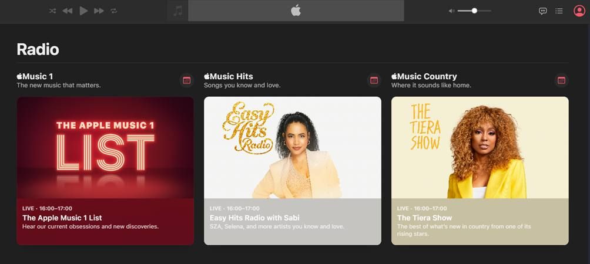The image size is (590, 264).
Task: Show the Up Next queue list
Action: (559, 11)
